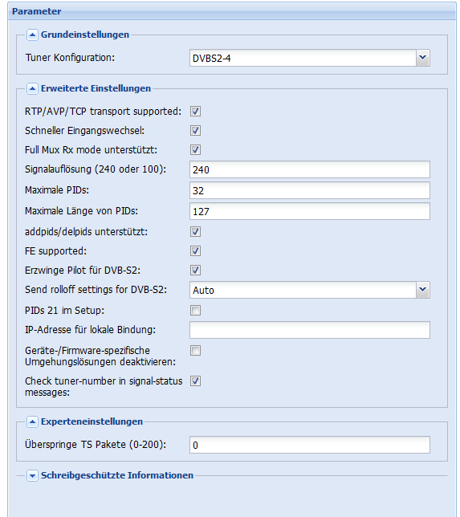Uncheck addpids/delpids unterstützt

(195, 232)
